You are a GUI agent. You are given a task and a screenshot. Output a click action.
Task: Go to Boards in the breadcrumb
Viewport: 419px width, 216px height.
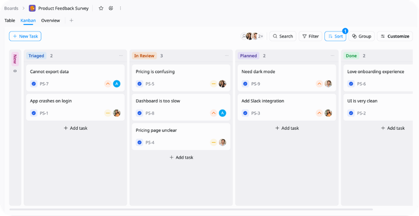[x=11, y=8]
